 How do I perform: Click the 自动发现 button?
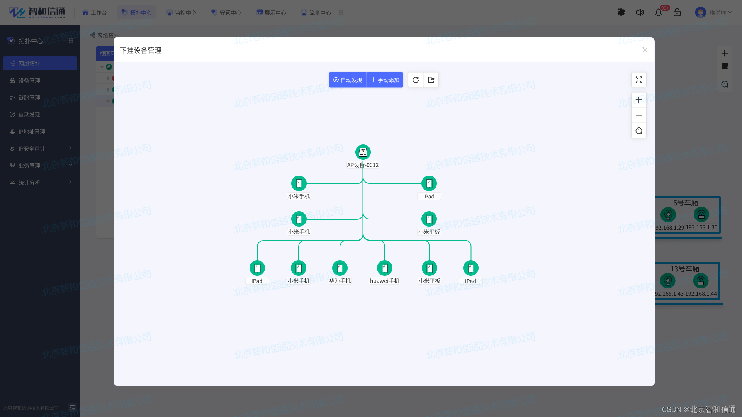(x=348, y=80)
